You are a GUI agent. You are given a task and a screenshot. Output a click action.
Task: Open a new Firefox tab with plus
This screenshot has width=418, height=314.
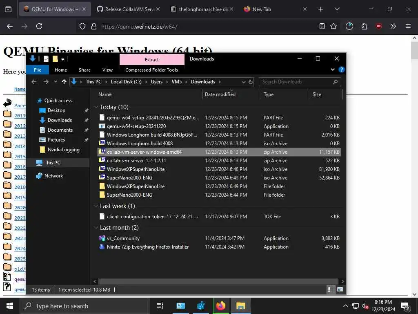tap(321, 9)
